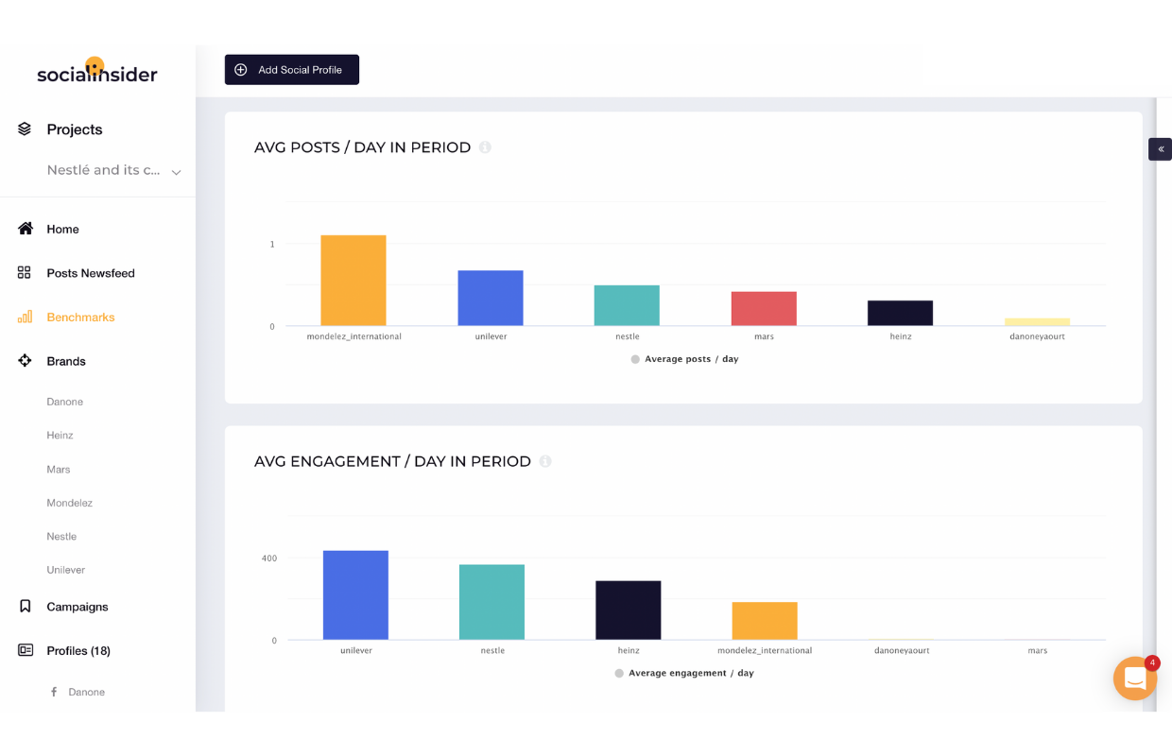Open the chat widget bubble
Viewport: 1172px width, 756px height.
1135,679
